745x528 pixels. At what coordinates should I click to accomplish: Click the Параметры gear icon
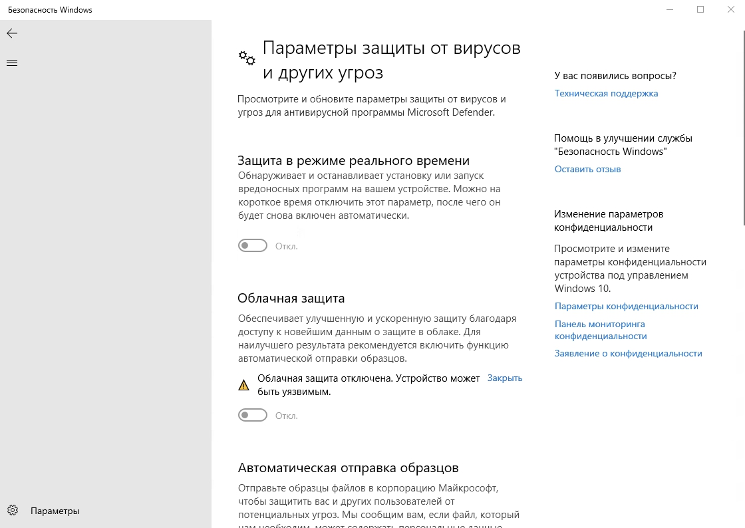13,510
